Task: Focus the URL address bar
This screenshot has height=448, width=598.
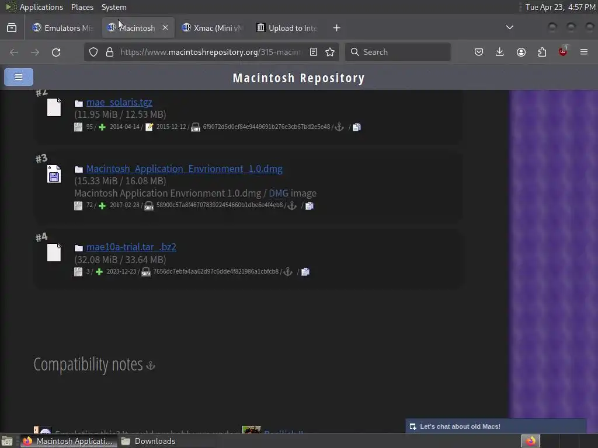Action: pyautogui.click(x=210, y=52)
